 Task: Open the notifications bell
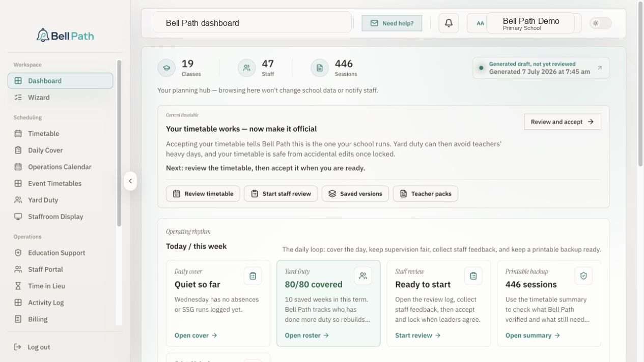(449, 23)
